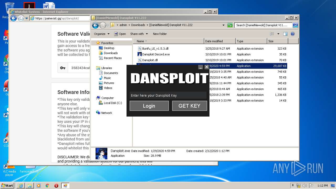
Task: Change the Explorer view style
Action: pos(272,34)
